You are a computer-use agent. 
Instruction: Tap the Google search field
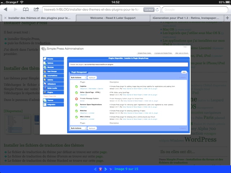point(194,10)
